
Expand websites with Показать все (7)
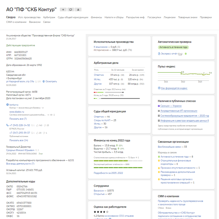click(18, 119)
